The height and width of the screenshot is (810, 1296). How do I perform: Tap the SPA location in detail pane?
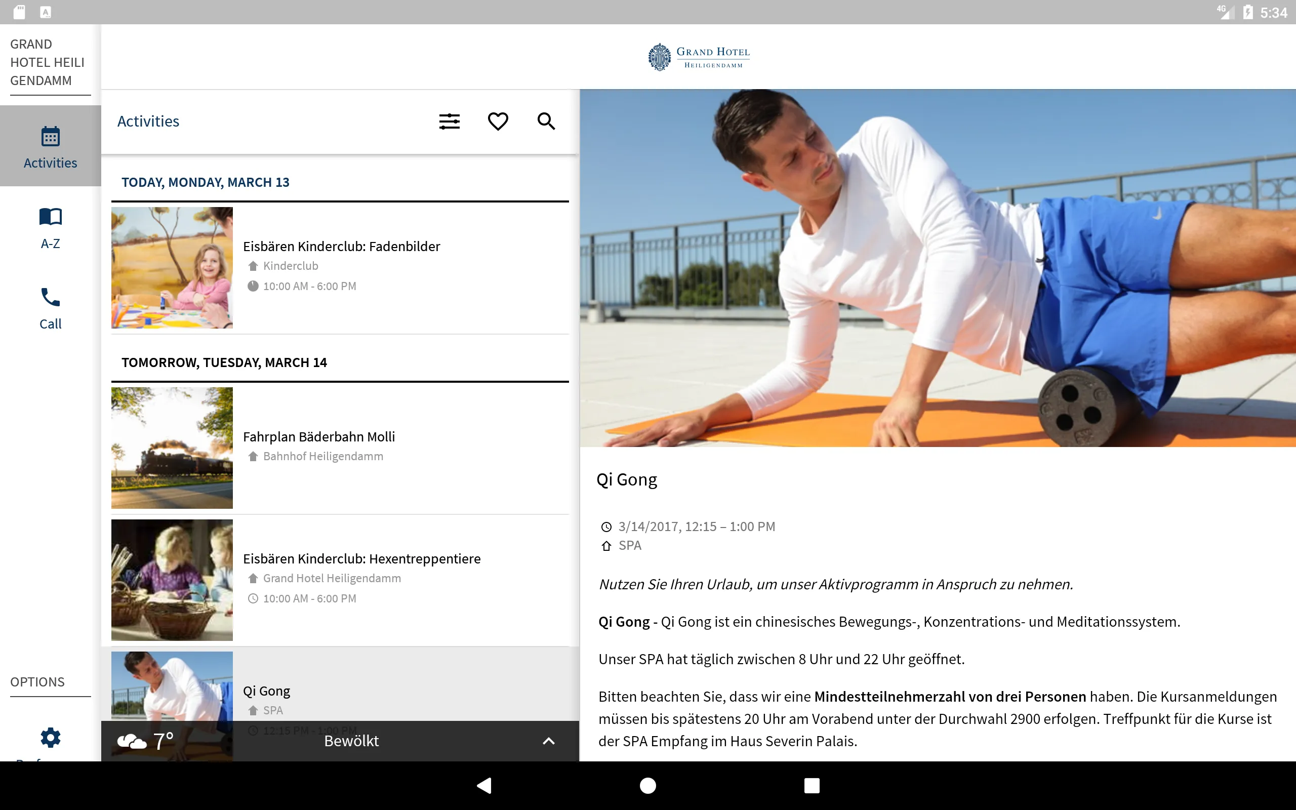(x=630, y=545)
